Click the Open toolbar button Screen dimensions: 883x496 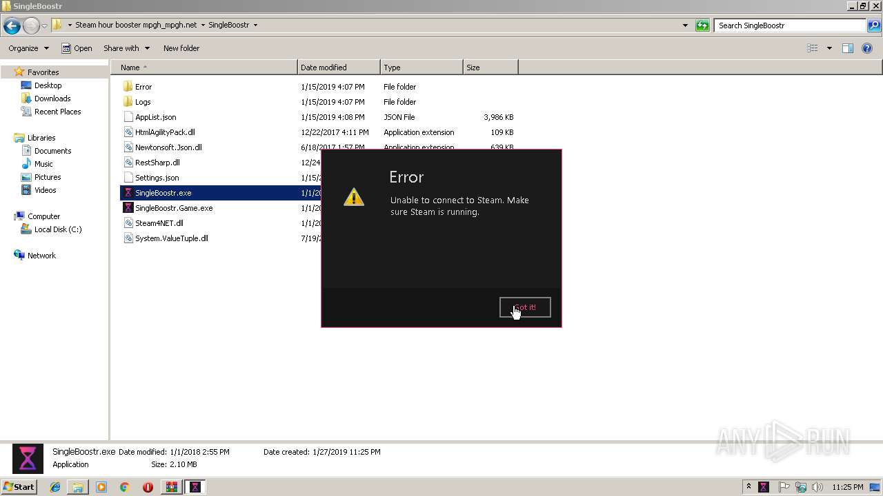(77, 48)
